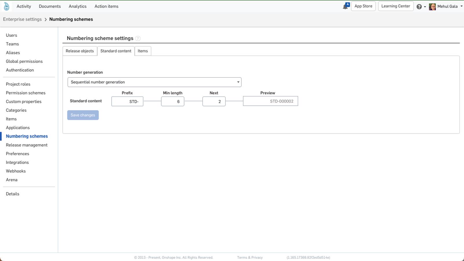
Task: Click the help circle beside Numbering scheme settings
Action: pos(138,38)
